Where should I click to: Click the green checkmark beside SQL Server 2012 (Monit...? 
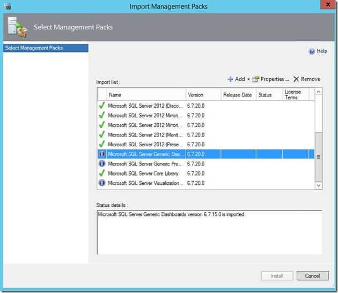(x=102, y=134)
